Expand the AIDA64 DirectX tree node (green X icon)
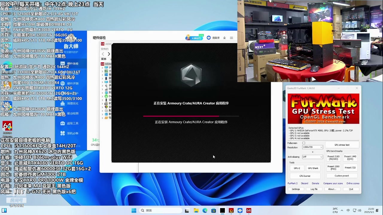The width and height of the screenshot is (383, 215). point(102,96)
